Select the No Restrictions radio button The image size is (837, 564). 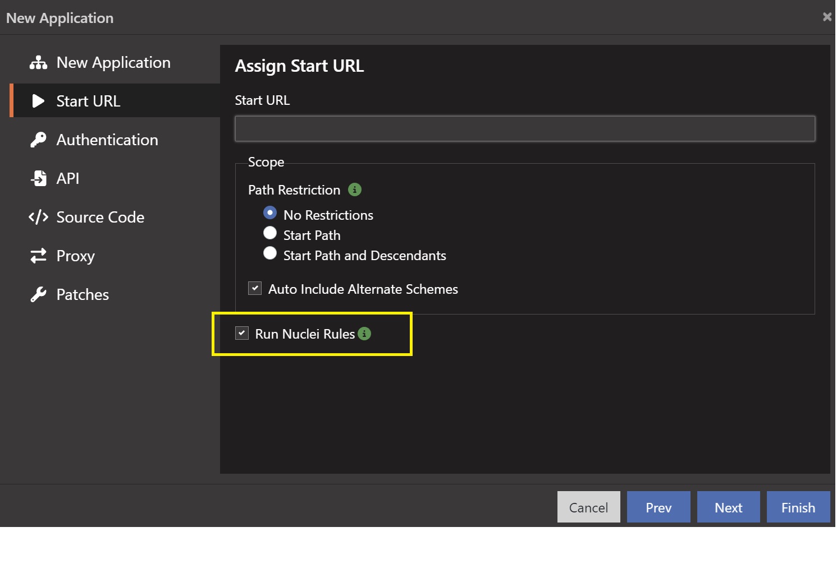pyautogui.click(x=270, y=213)
